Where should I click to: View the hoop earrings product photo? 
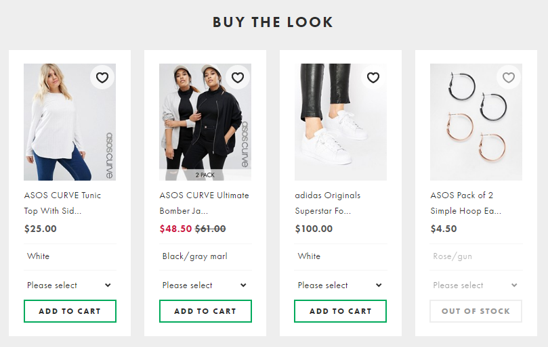point(476,122)
